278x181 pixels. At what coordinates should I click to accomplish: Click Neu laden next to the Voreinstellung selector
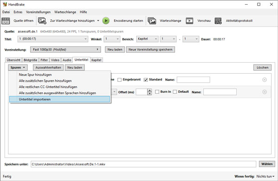click(x=115, y=50)
